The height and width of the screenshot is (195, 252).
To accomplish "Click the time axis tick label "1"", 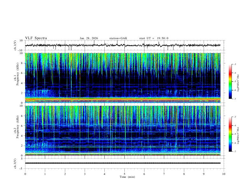I will 45,174.
